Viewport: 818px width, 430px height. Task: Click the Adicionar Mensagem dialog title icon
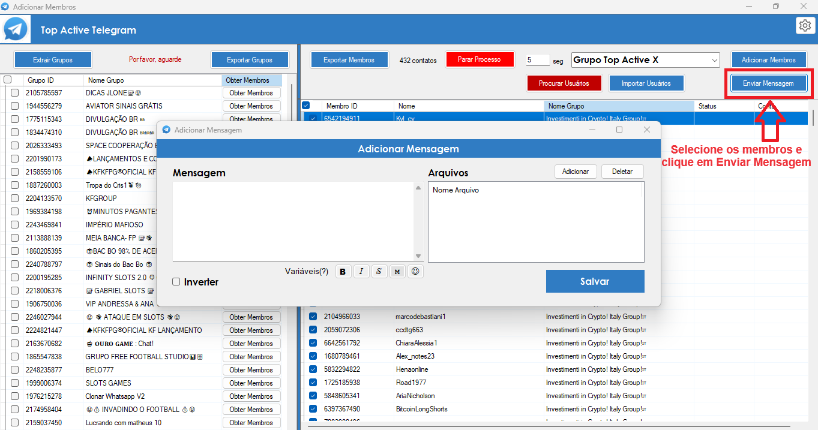(x=166, y=130)
